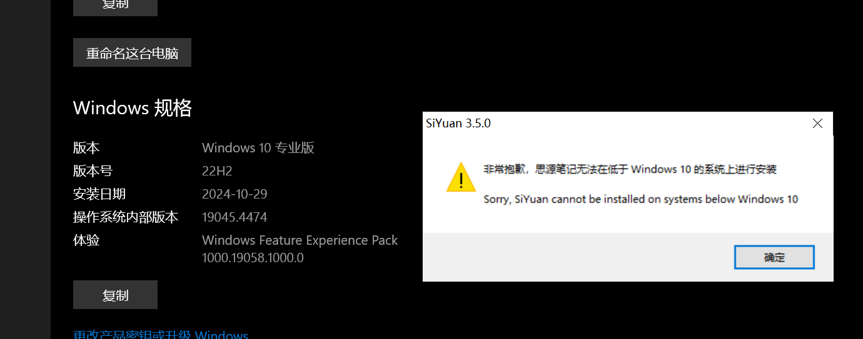Click the 重命名这台电脑 button

(x=132, y=52)
